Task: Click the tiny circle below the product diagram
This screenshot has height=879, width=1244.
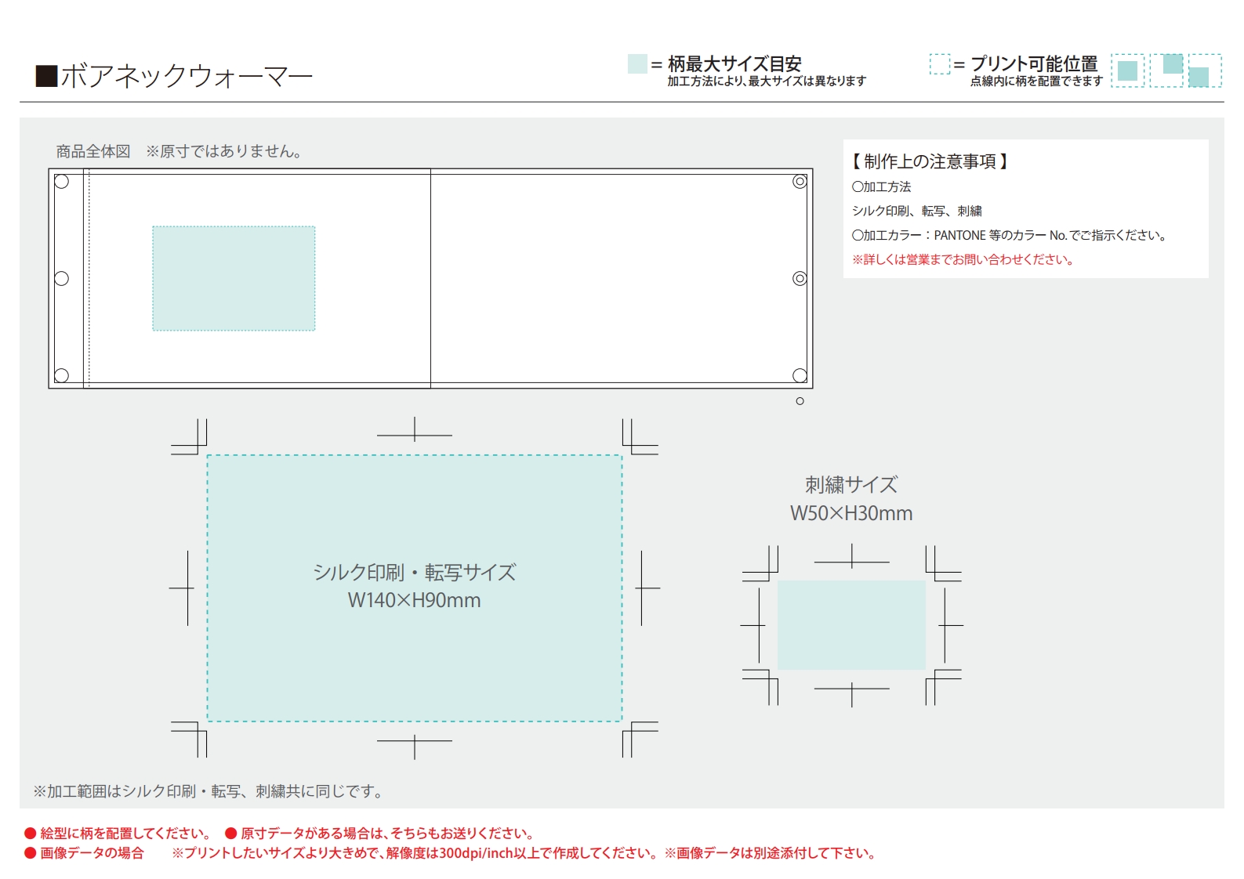Action: pyautogui.click(x=800, y=401)
